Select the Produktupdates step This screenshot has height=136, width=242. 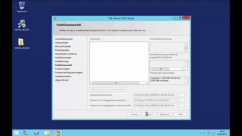[62, 50]
